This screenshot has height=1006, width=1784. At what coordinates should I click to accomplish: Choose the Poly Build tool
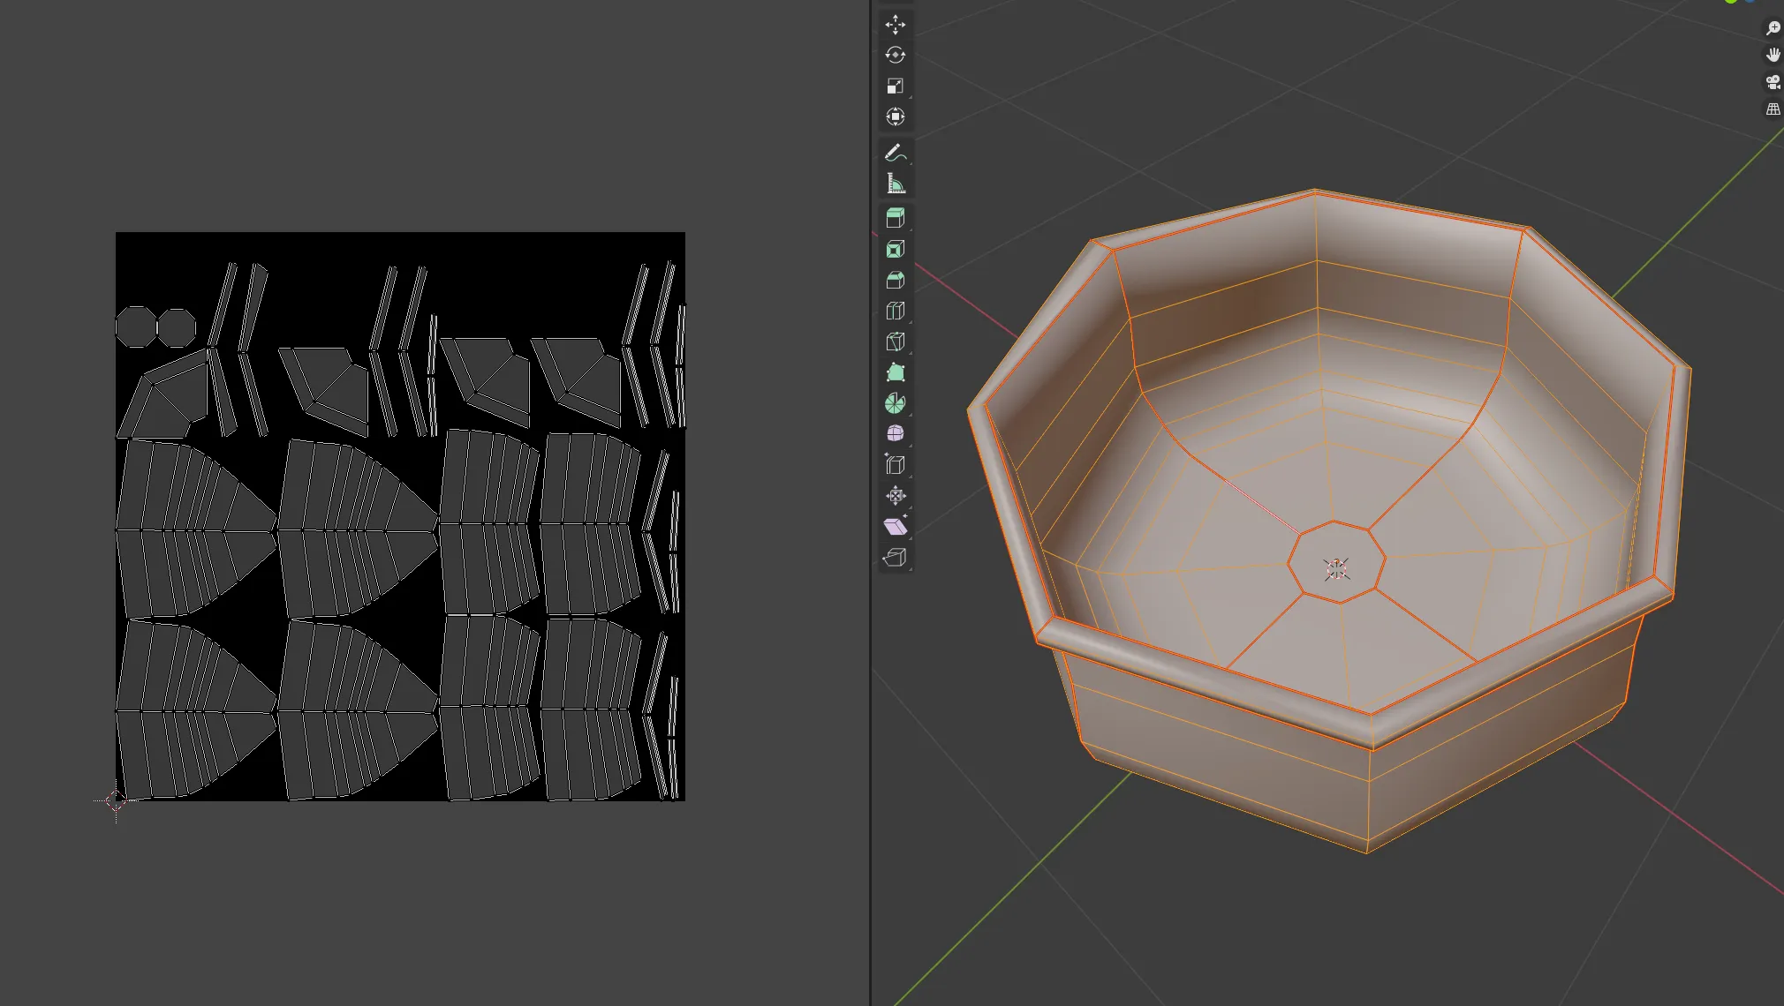895,372
